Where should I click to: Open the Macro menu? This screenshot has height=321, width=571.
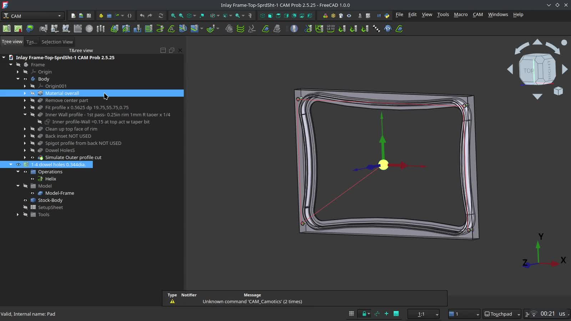tap(460, 15)
